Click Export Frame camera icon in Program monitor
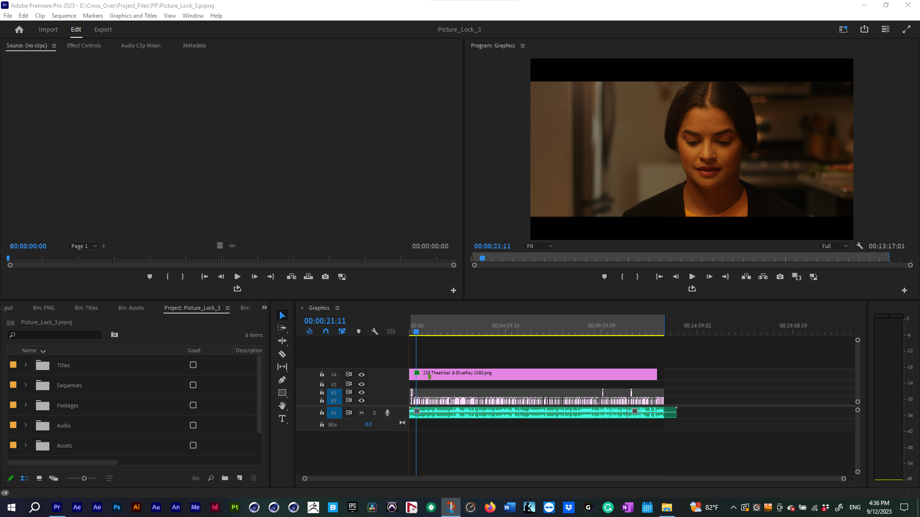920x517 pixels. pyautogui.click(x=780, y=277)
